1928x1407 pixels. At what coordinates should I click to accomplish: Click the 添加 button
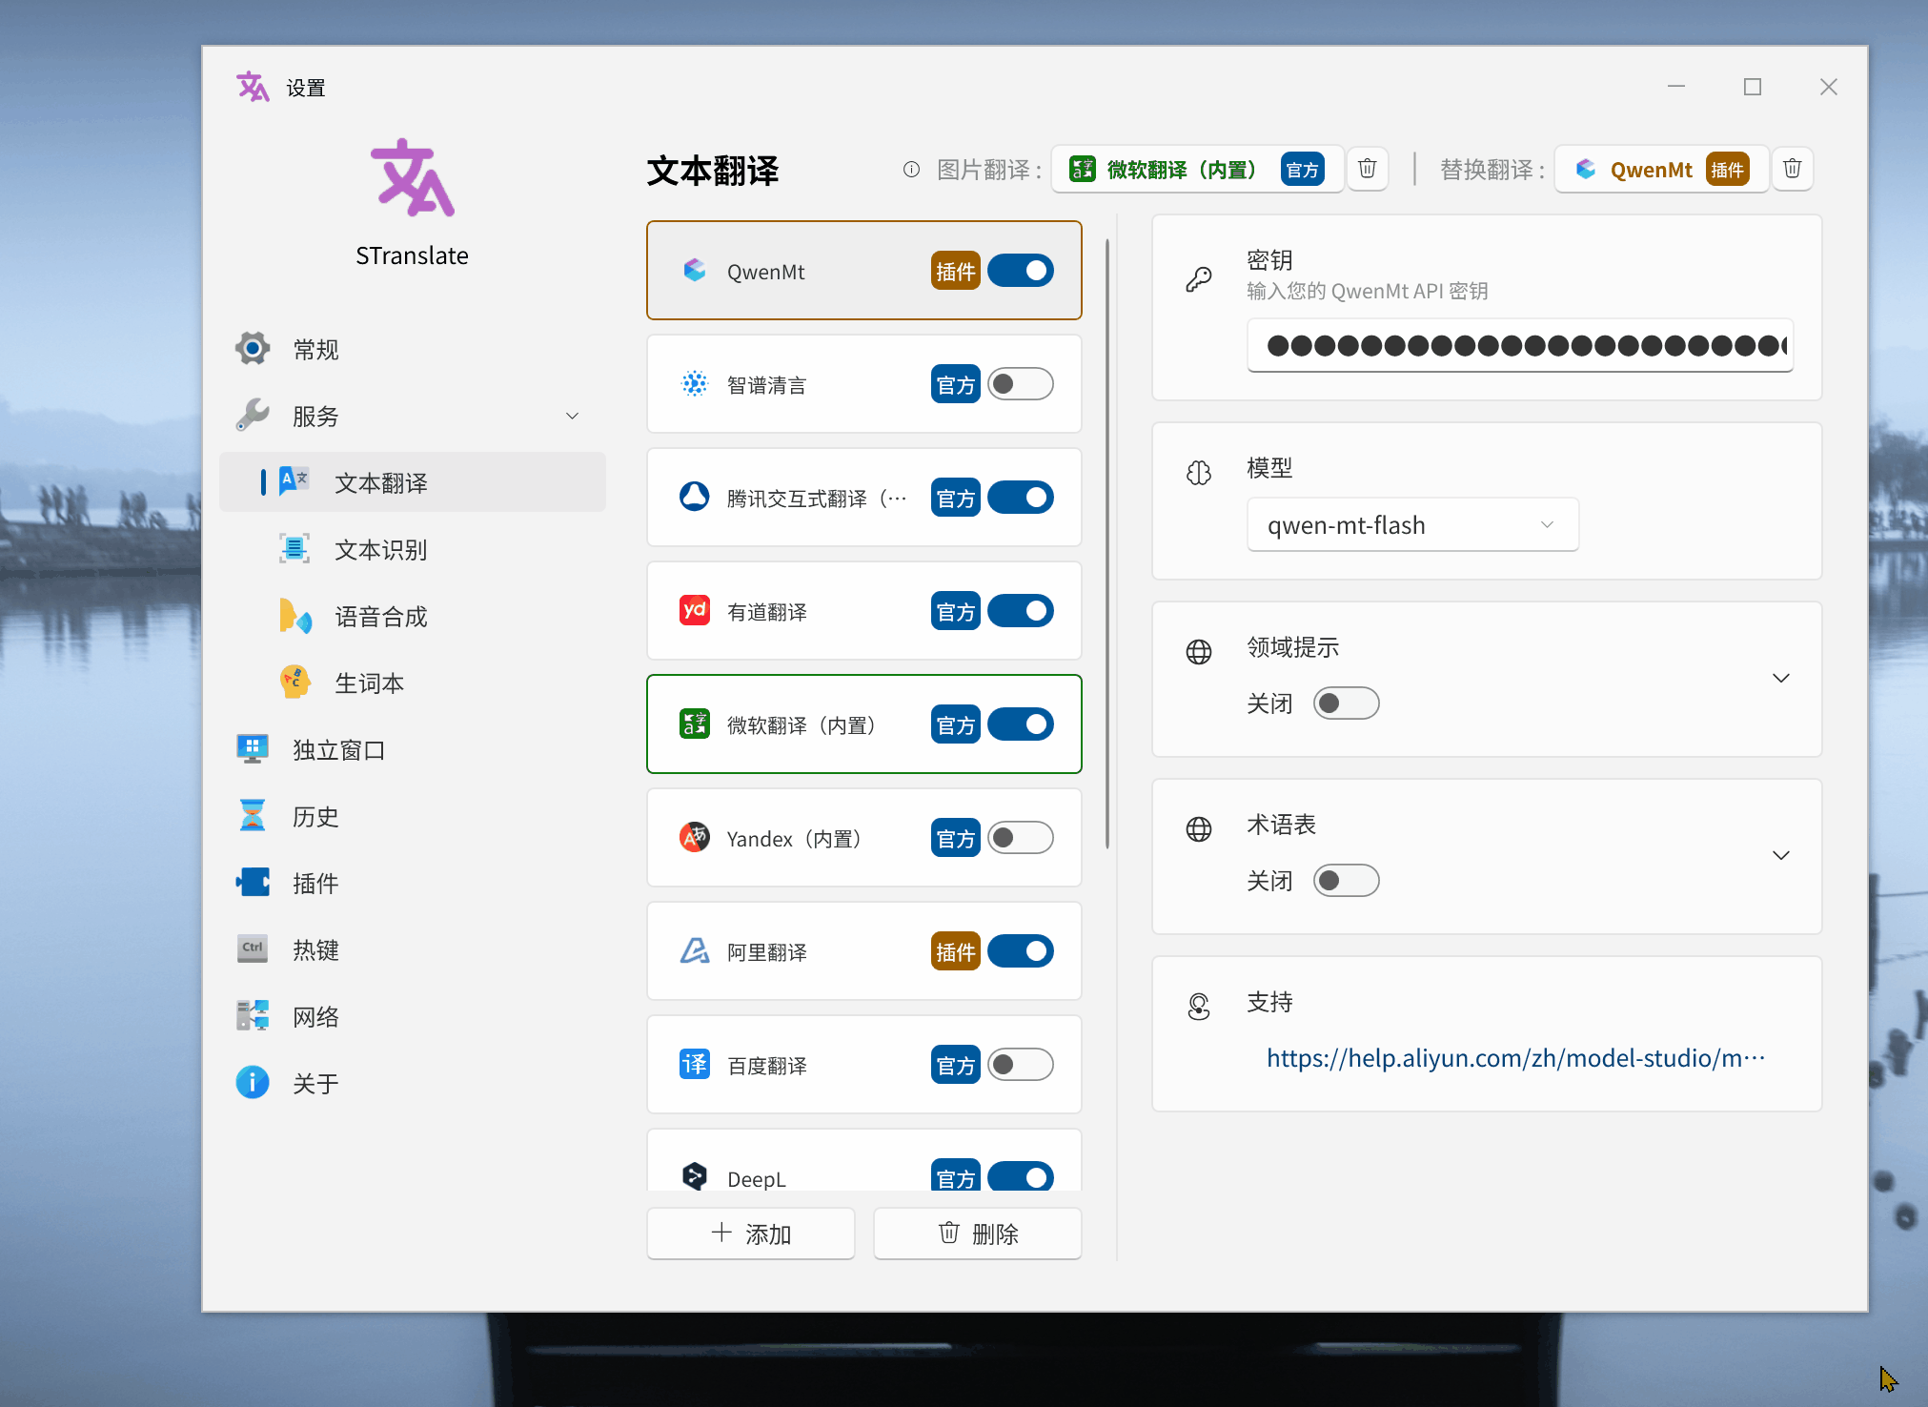750,1234
